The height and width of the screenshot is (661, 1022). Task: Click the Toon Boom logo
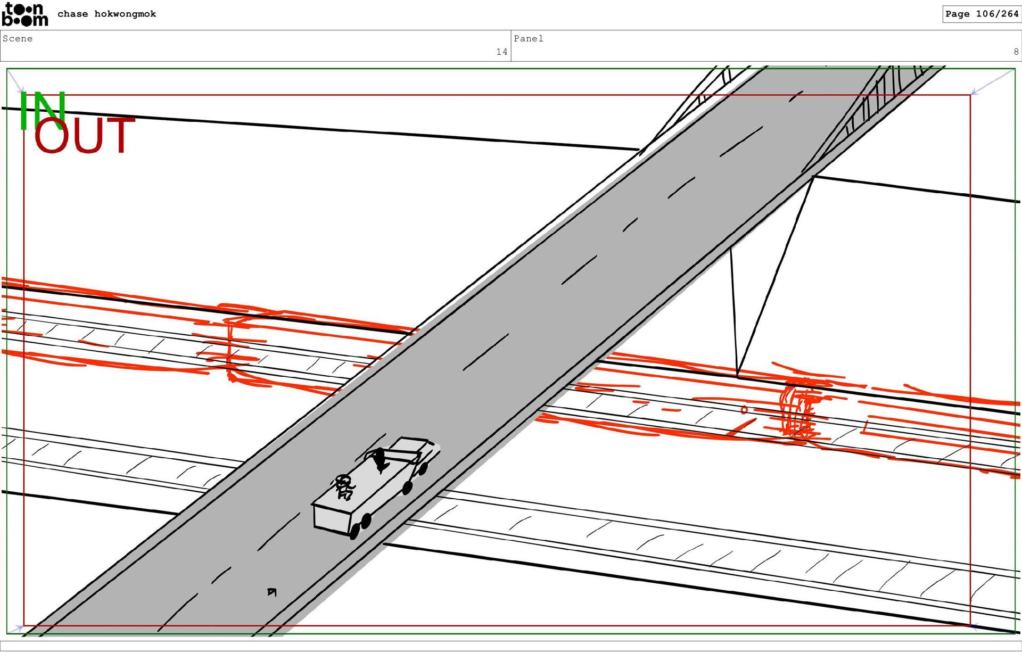pyautogui.click(x=25, y=14)
